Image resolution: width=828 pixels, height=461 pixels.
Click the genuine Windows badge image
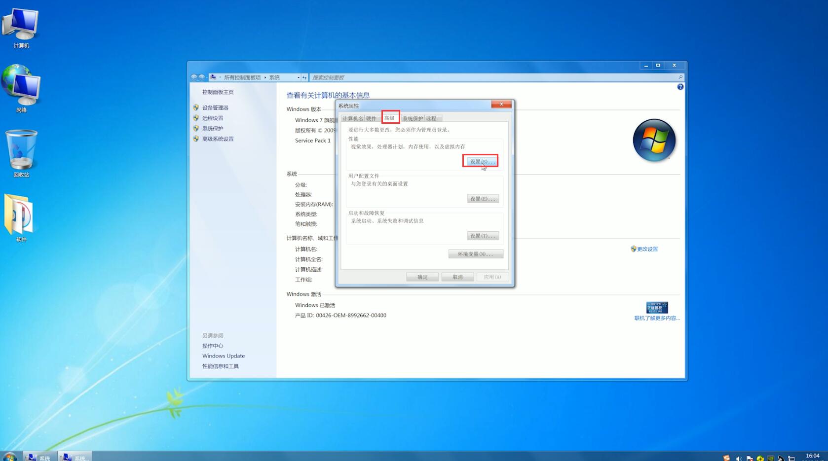pos(657,308)
